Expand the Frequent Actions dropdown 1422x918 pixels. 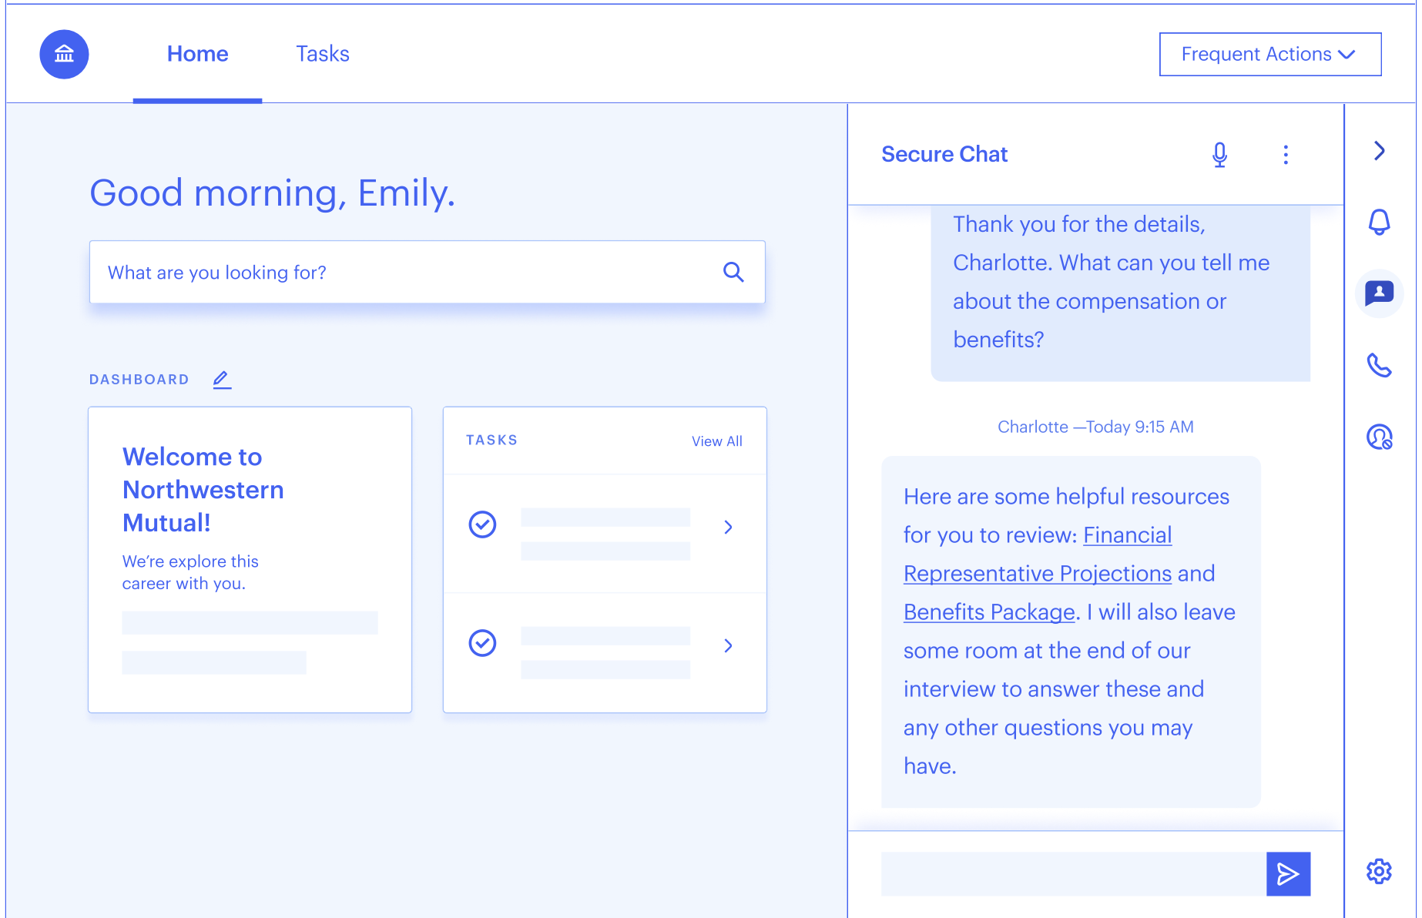click(1269, 54)
